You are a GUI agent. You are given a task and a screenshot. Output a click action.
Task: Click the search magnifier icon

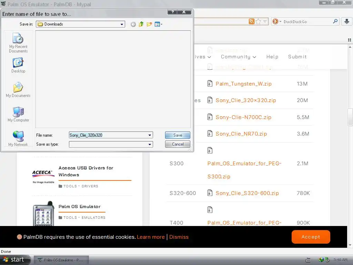coord(335,21)
